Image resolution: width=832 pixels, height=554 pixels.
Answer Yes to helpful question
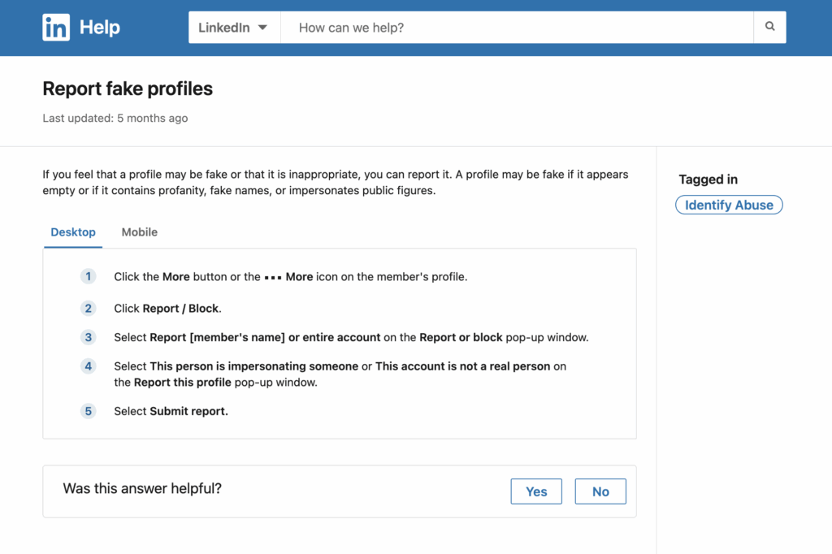pyautogui.click(x=536, y=491)
